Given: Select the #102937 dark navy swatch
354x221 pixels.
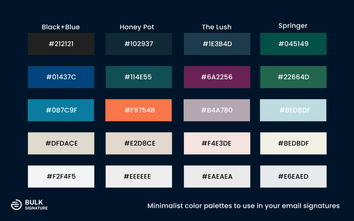Looking at the screenshot, I should pyautogui.click(x=139, y=44).
